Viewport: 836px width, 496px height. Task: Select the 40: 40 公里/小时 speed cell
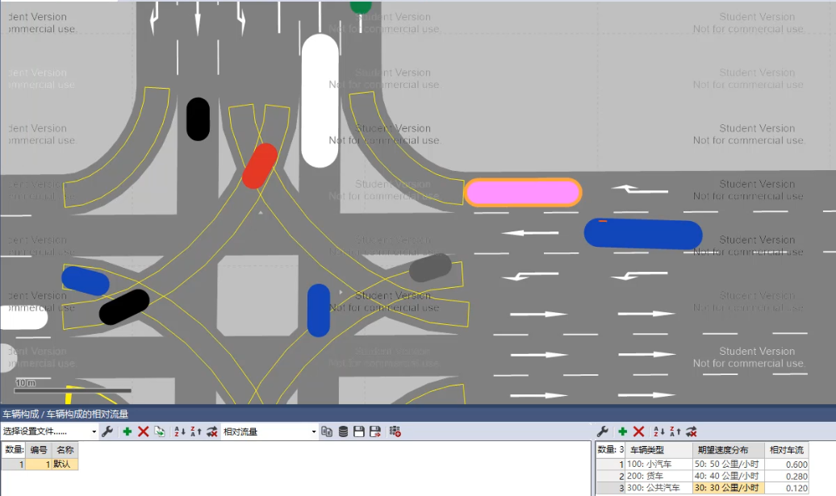[x=729, y=476]
